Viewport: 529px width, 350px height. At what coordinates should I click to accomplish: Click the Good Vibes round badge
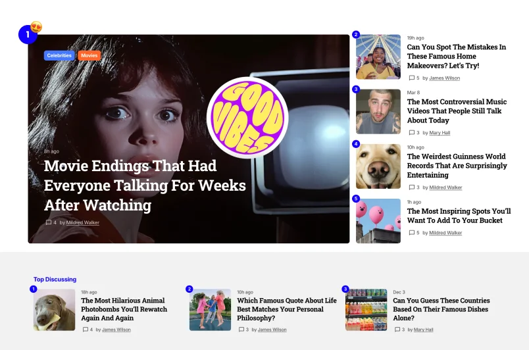coord(247,117)
